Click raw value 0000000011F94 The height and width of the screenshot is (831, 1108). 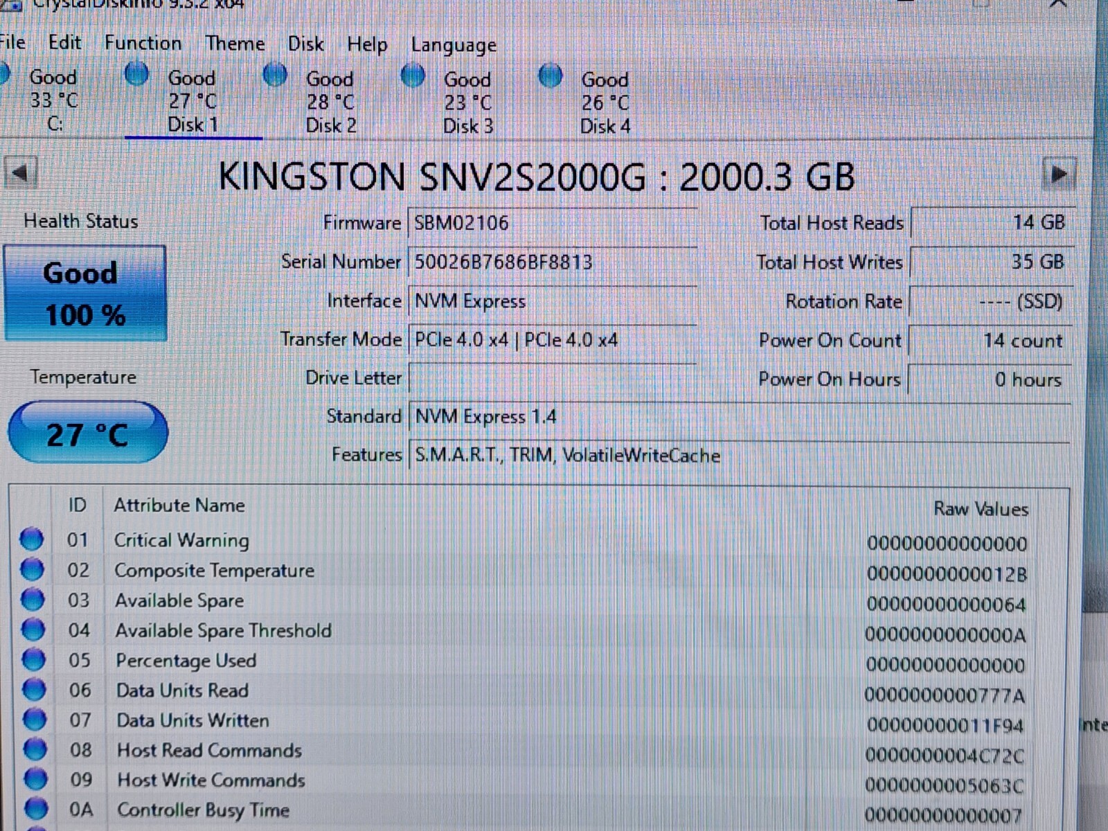coord(945,725)
